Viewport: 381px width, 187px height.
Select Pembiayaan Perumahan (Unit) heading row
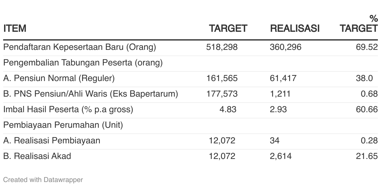tap(190, 126)
